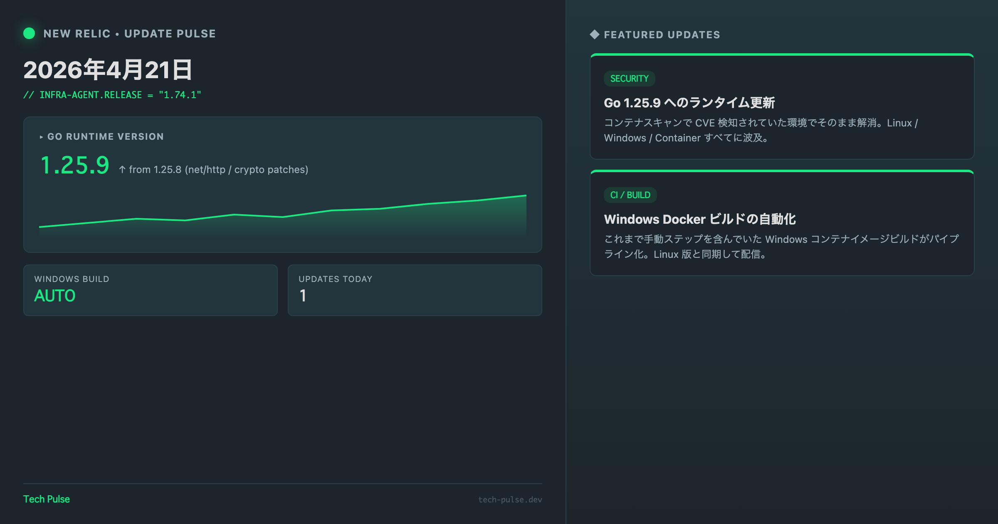
Task: Click the Tech Pulse footer brand
Action: click(x=47, y=499)
